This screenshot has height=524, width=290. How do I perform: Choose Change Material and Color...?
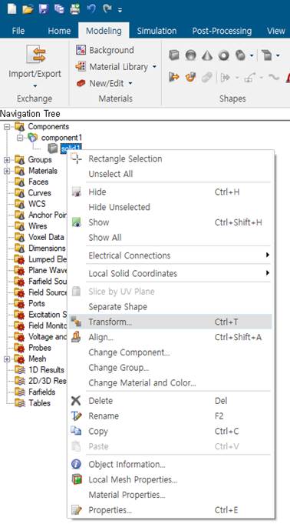point(143,382)
